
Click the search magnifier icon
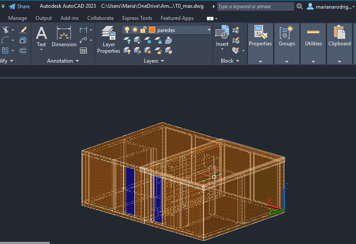click(300, 6)
